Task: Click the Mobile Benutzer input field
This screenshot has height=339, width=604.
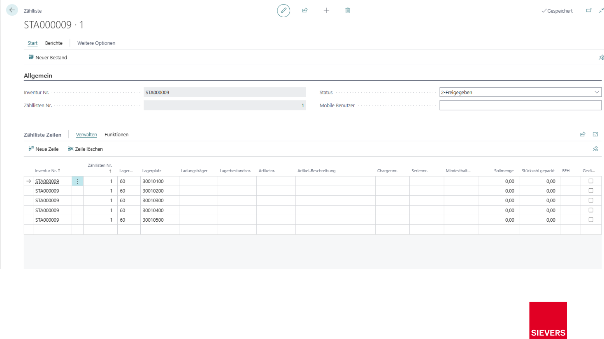Action: coord(520,105)
